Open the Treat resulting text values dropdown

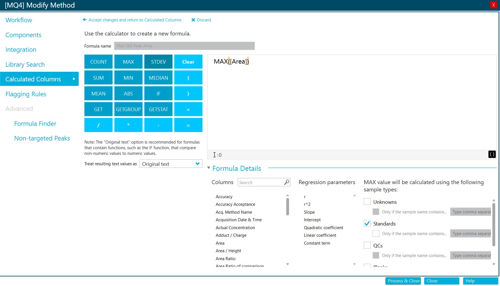pyautogui.click(x=171, y=164)
